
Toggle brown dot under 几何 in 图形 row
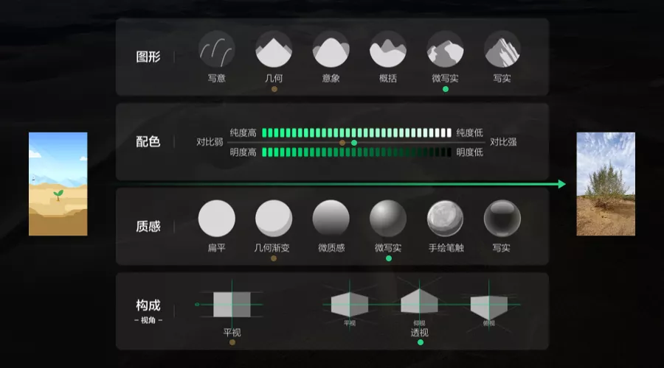[274, 89]
